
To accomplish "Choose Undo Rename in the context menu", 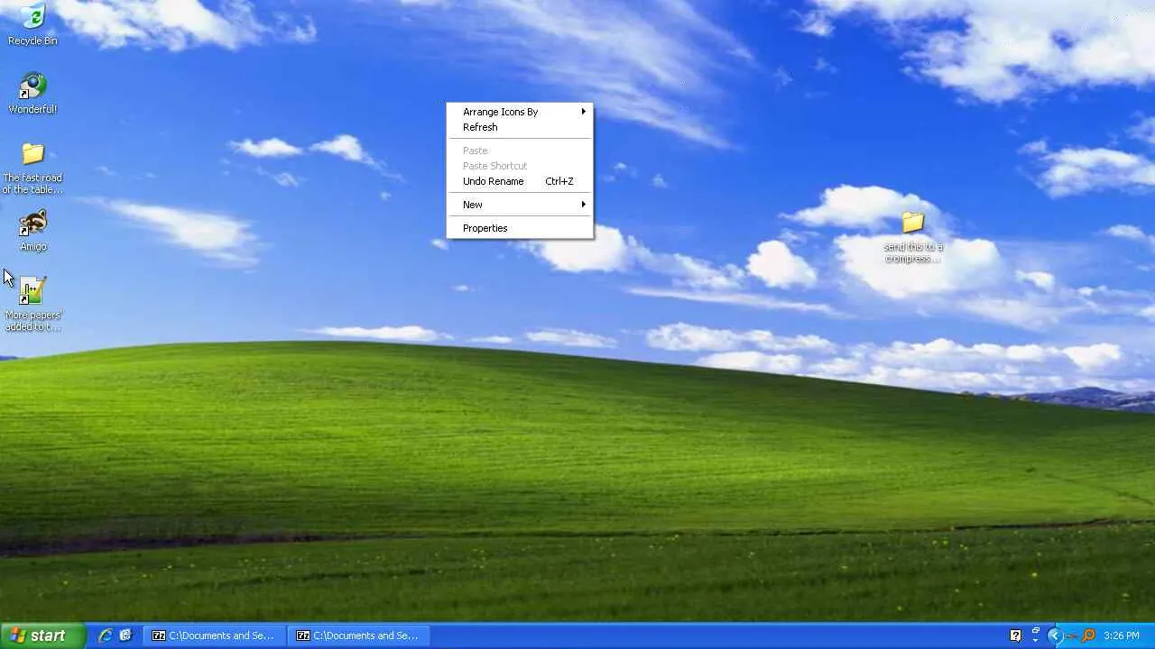I will pos(520,181).
